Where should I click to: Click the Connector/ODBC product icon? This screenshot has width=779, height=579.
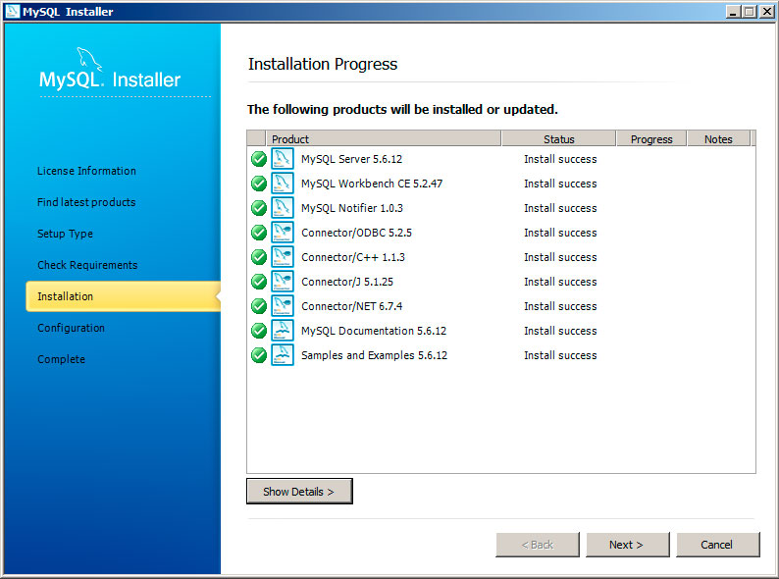[283, 233]
